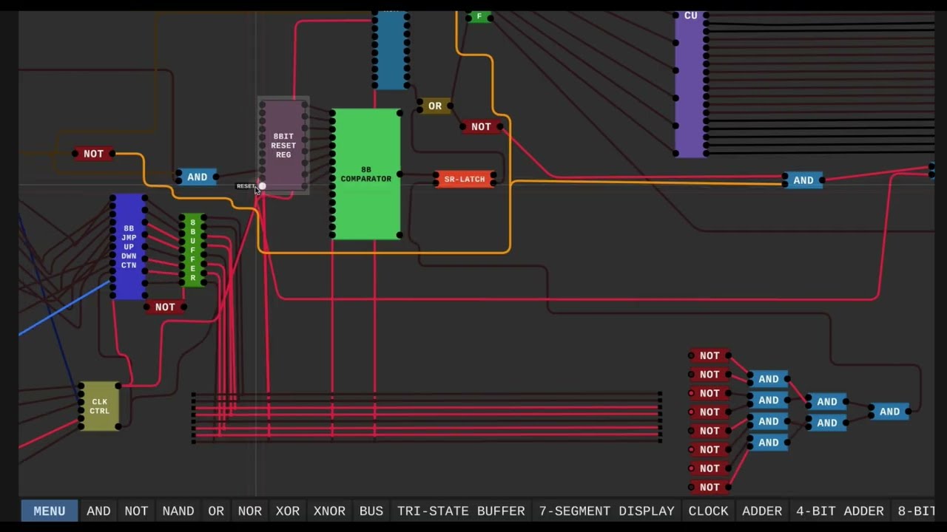Click the AND chip left of 8BIT RESET REG
Screen dimensions: 947x532
[x=197, y=177]
